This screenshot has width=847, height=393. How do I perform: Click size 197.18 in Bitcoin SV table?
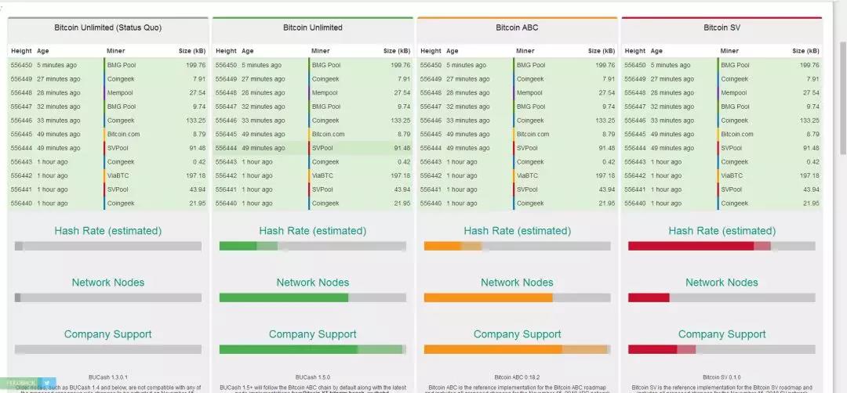coord(809,175)
